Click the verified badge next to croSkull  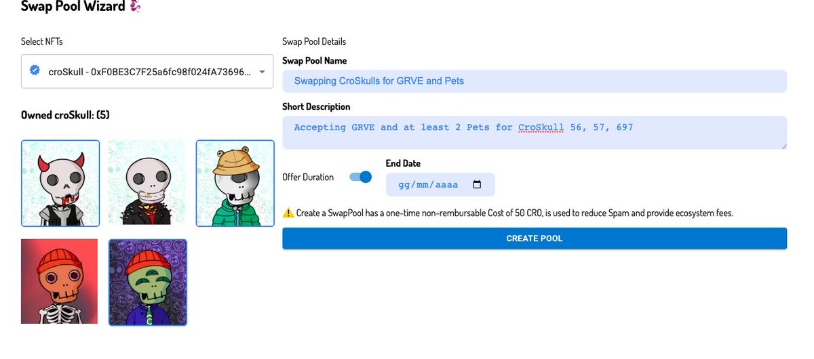tap(35, 70)
